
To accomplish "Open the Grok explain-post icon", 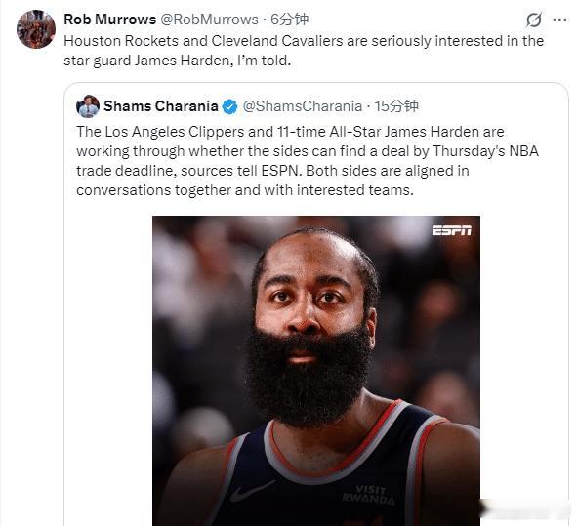I will (x=534, y=20).
